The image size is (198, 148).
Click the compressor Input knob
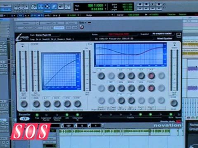point(24,104)
